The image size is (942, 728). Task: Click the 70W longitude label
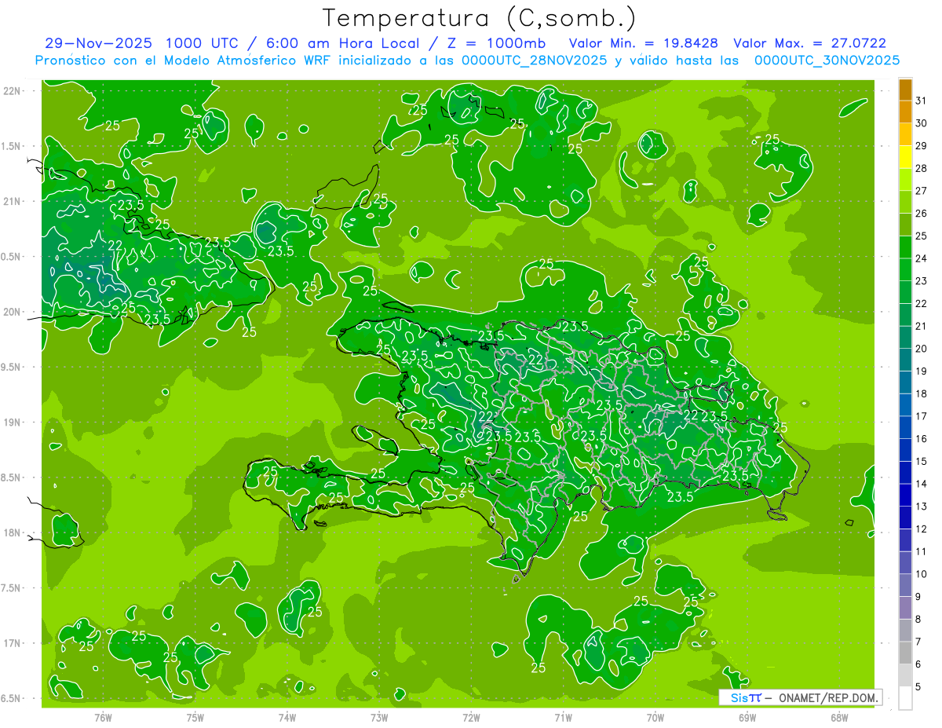click(x=655, y=716)
